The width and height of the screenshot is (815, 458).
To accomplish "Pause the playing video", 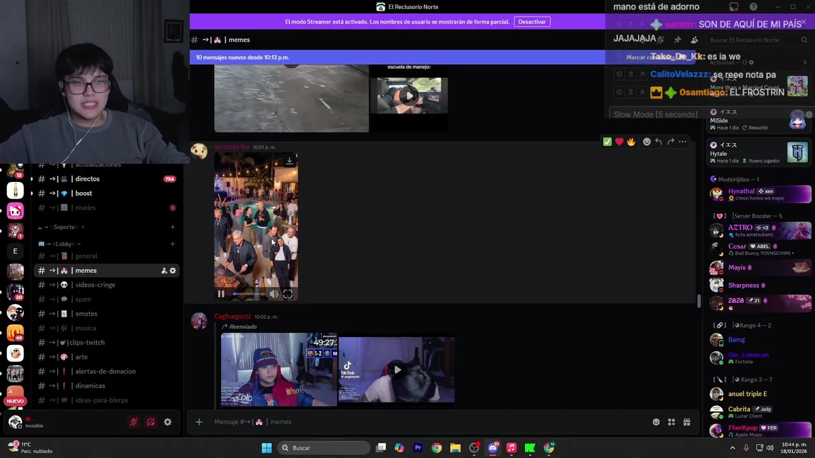I will pos(221,294).
